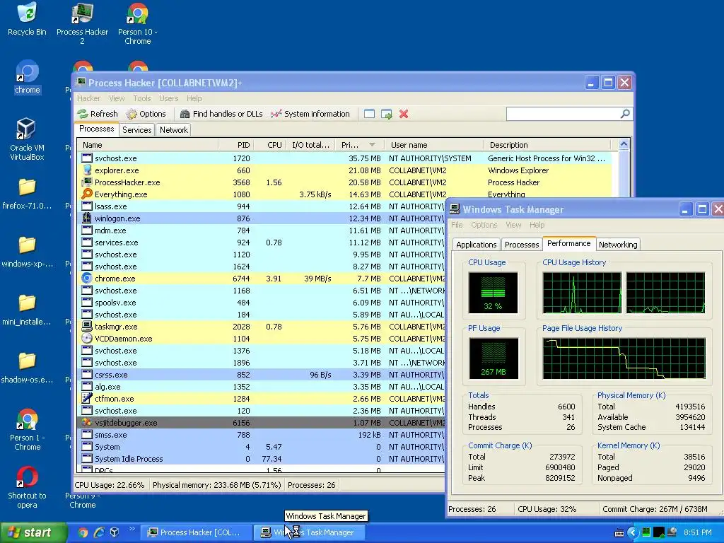Open View menu in Task Manager
Image resolution: width=724 pixels, height=543 pixels.
tap(513, 225)
